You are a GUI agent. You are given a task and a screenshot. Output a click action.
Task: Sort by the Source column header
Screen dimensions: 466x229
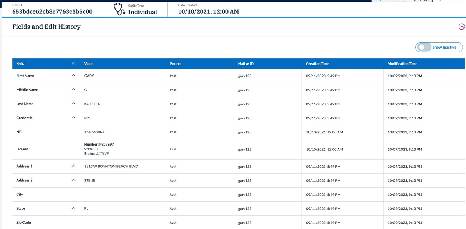(x=176, y=64)
